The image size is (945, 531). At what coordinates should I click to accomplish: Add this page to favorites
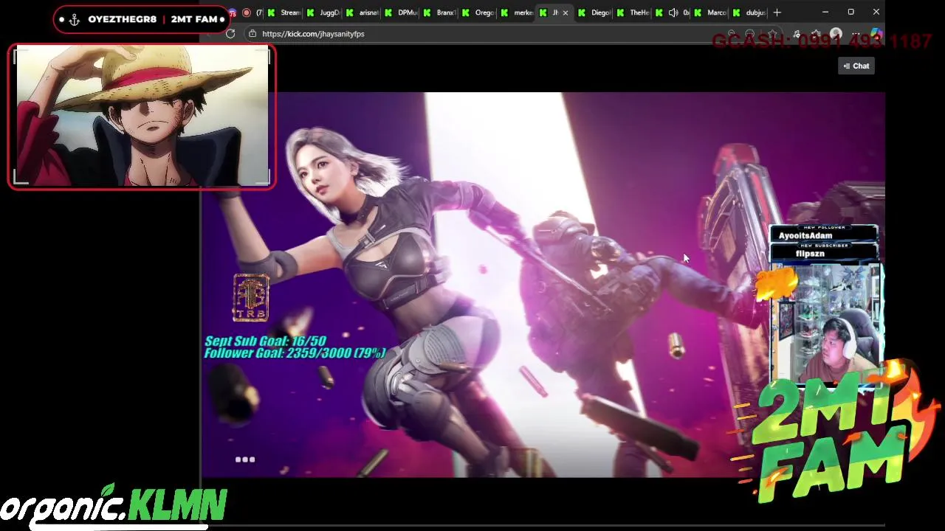click(x=772, y=34)
